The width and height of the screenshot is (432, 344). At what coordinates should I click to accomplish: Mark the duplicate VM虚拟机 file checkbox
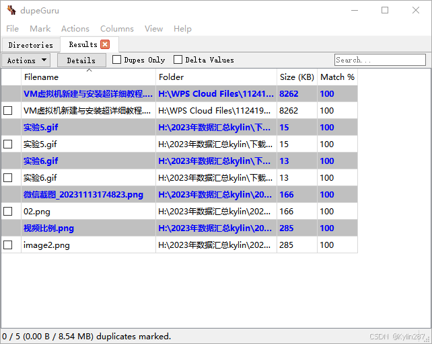tap(7, 111)
